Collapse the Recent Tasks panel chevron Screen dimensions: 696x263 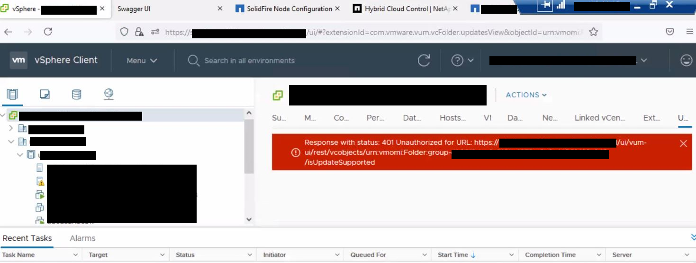tap(693, 237)
